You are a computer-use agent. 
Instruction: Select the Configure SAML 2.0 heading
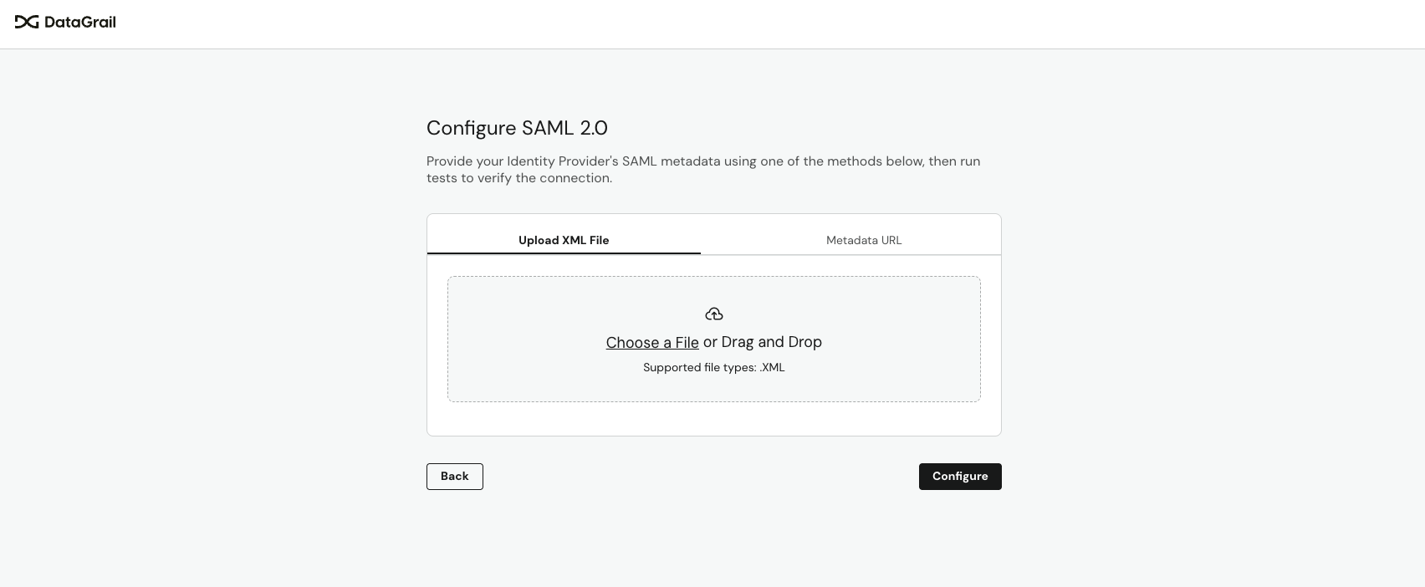pos(517,128)
